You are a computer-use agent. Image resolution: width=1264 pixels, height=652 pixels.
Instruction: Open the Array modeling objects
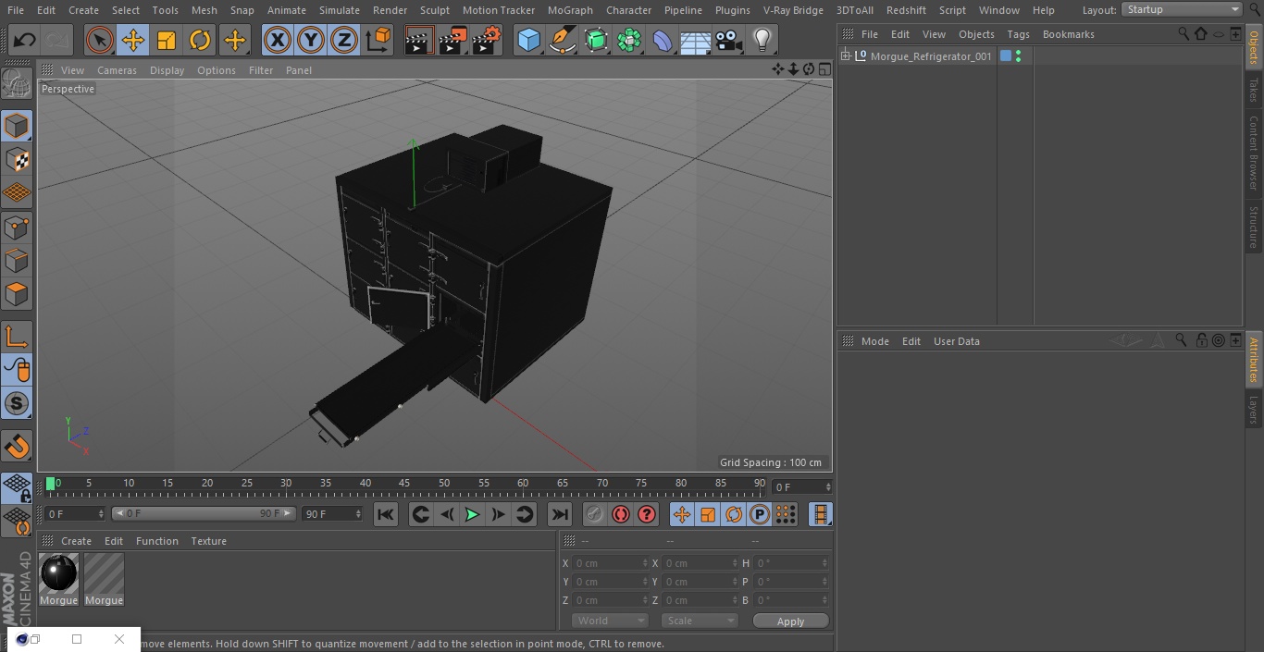tap(629, 41)
